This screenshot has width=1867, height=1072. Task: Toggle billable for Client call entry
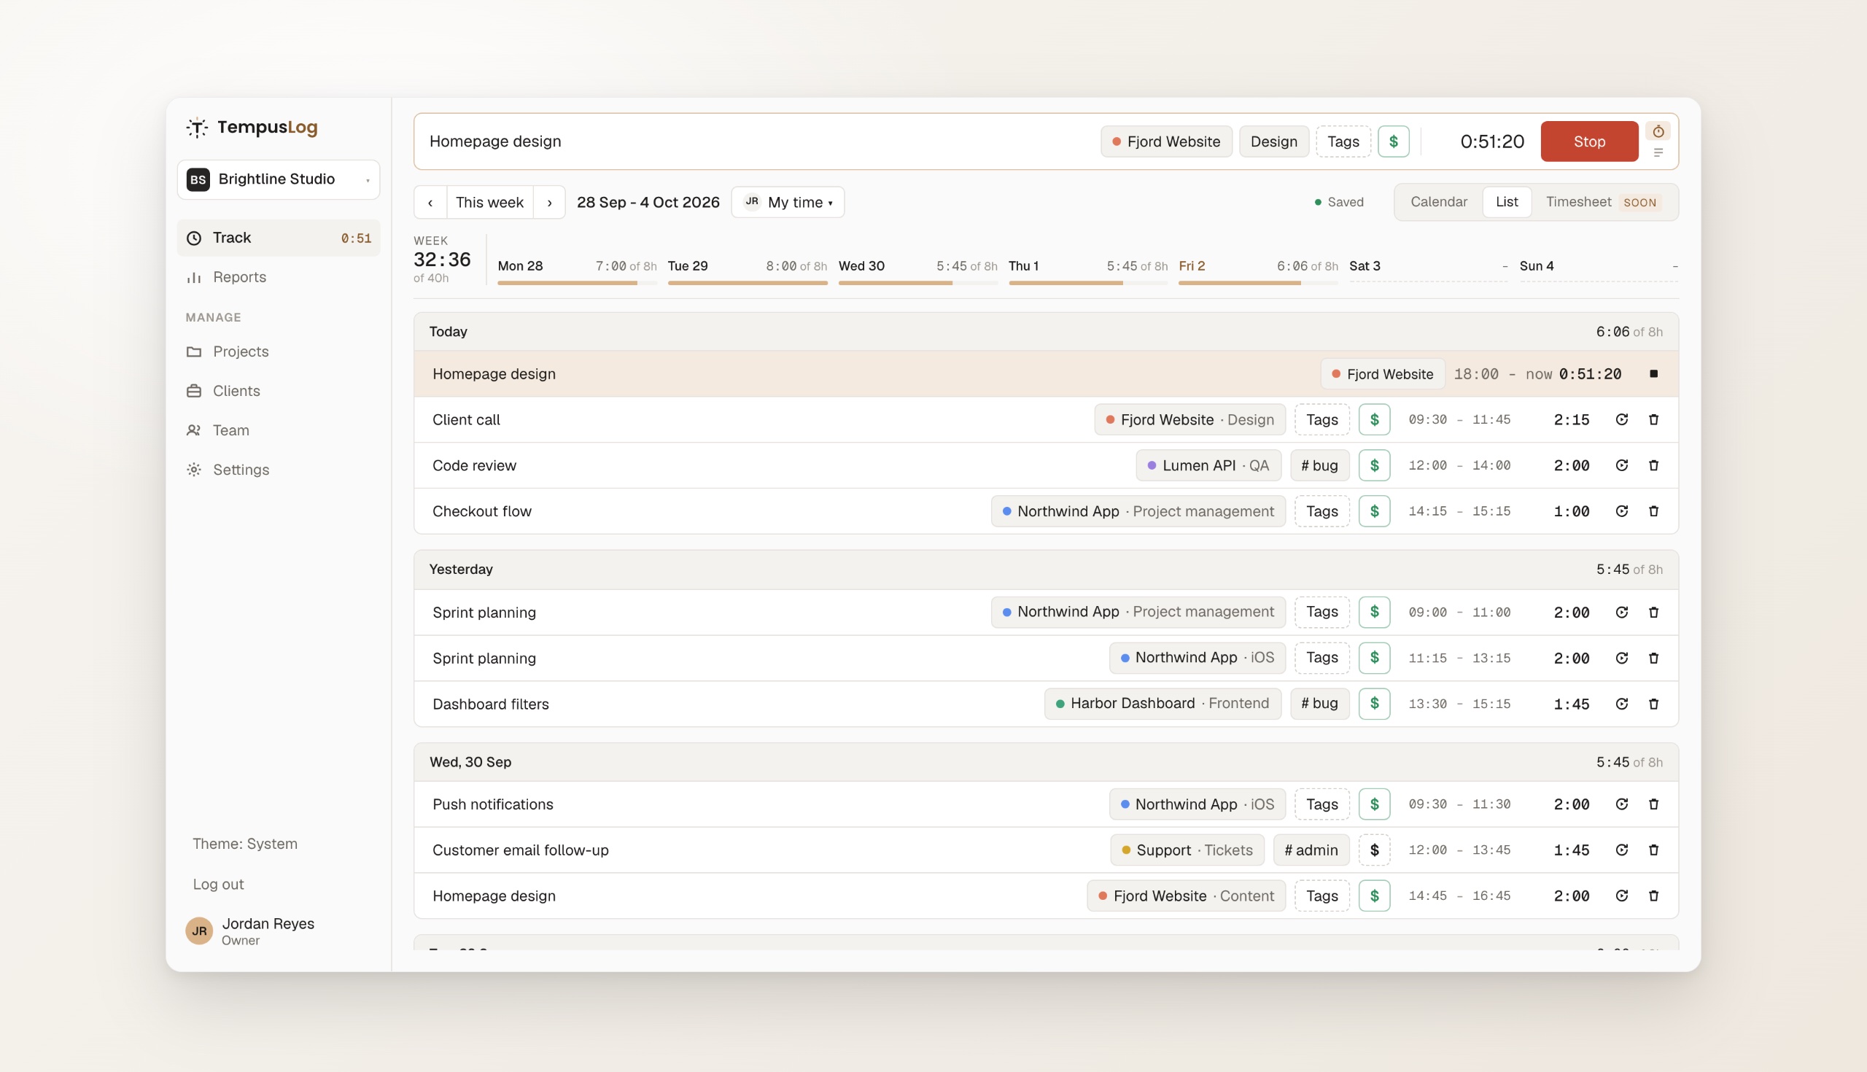point(1374,419)
